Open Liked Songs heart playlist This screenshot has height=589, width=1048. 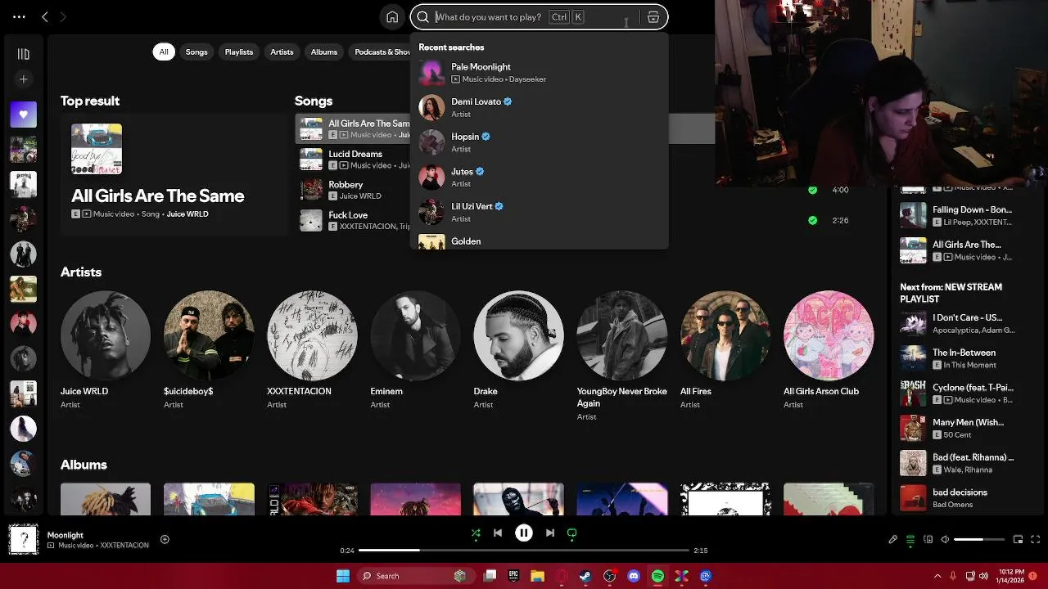pos(23,115)
